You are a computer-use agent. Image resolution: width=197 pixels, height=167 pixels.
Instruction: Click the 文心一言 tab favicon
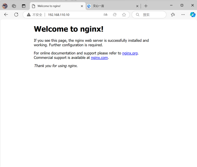(x=89, y=6)
